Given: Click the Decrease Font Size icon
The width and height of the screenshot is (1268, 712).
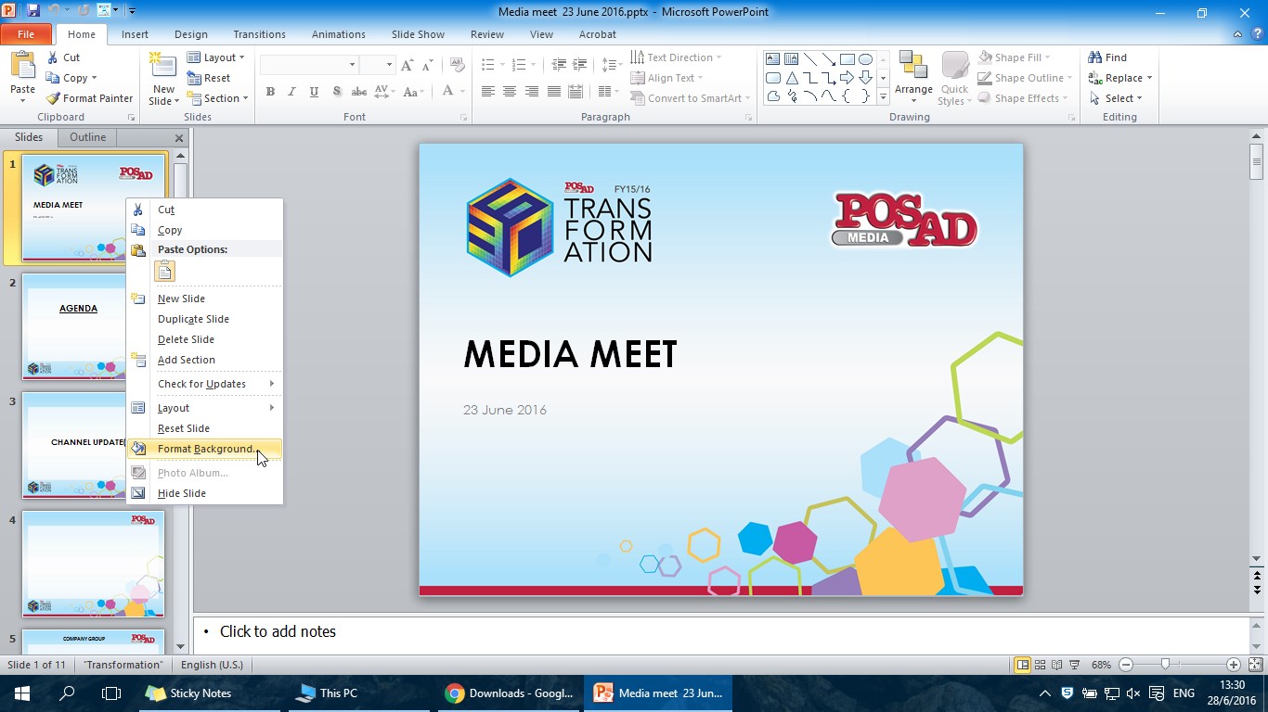Looking at the screenshot, I should click(427, 65).
